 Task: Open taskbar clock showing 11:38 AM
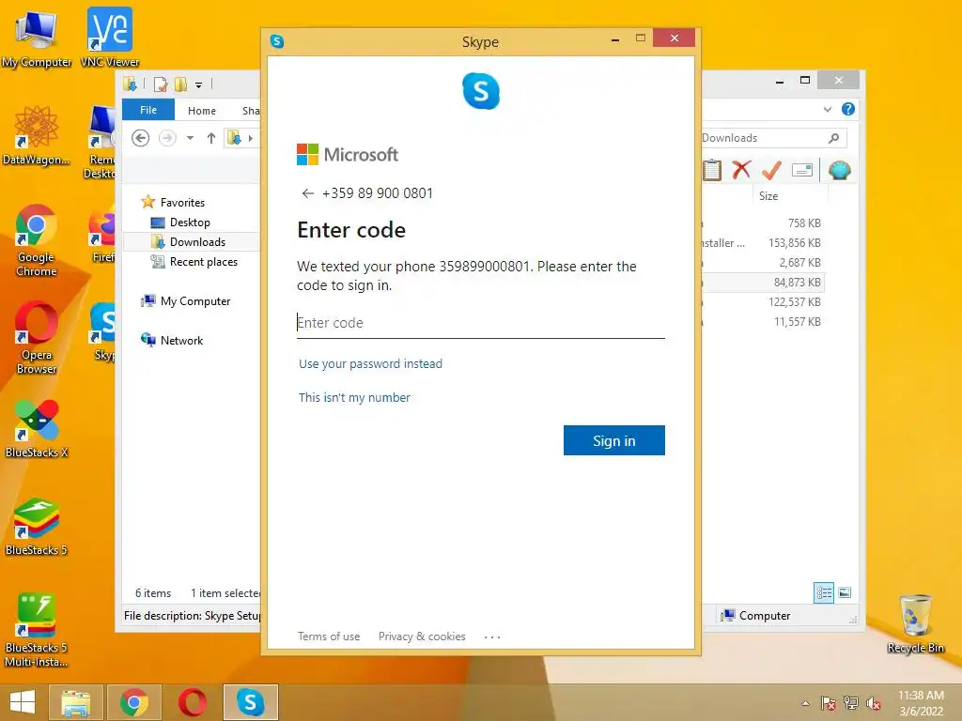tap(921, 703)
